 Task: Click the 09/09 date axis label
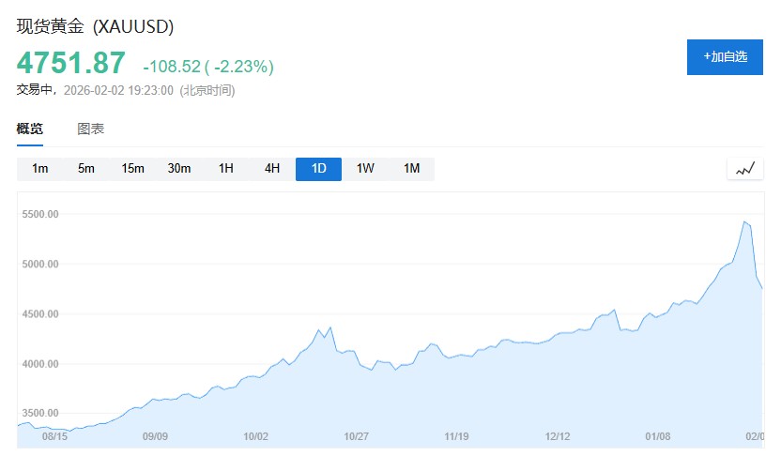[x=155, y=436]
